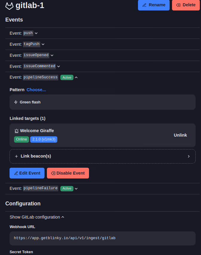201x255 pixels.
Task: Expand the tagPush event details
Action: point(43,44)
